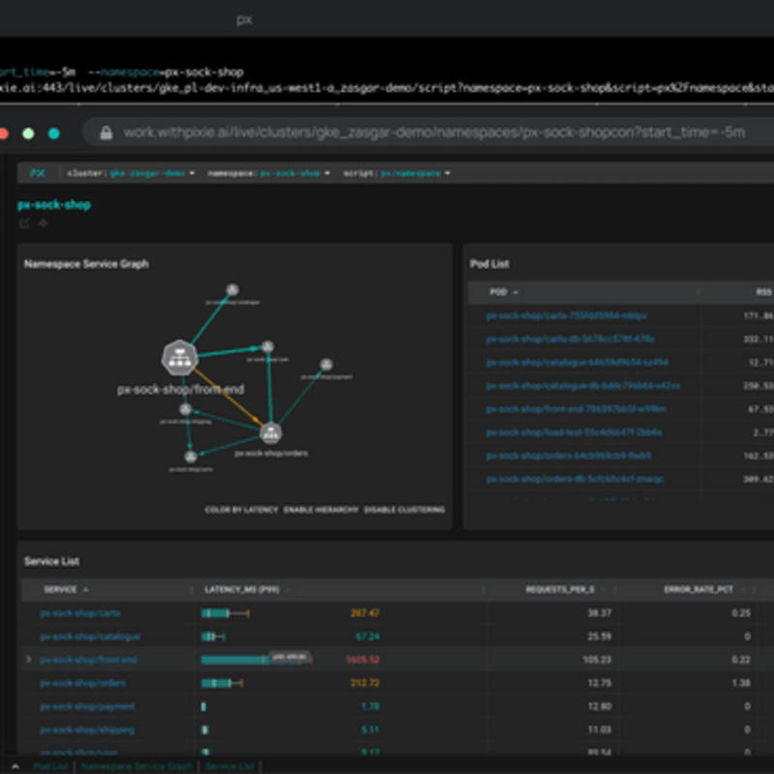The height and width of the screenshot is (774, 774).
Task: Open the front-end pod link in Pod List
Action: point(576,408)
